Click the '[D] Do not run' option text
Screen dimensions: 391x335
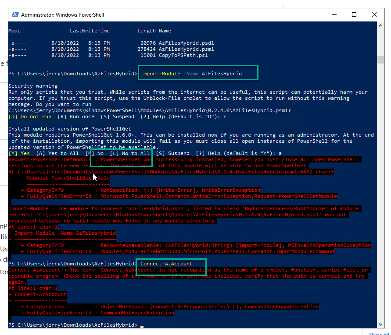pos(30,116)
